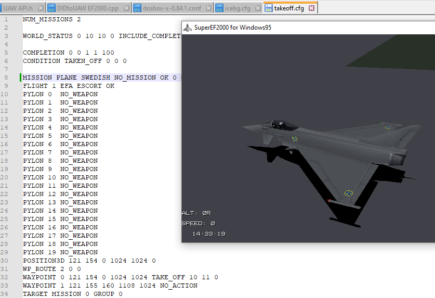This screenshot has height=298, width=435.
Task: Click the disk icon on takeoff.cfg tab
Action: pyautogui.click(x=268, y=8)
